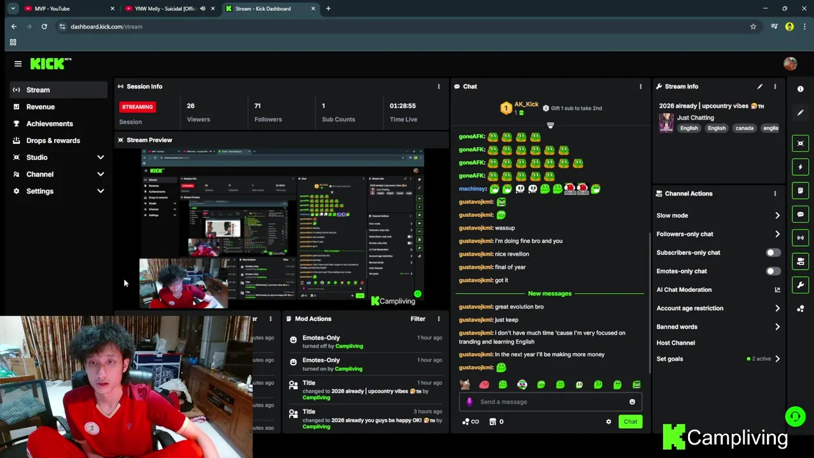Select Stream in sidebar
Screen dimensions: 814x458
pyautogui.click(x=59, y=90)
